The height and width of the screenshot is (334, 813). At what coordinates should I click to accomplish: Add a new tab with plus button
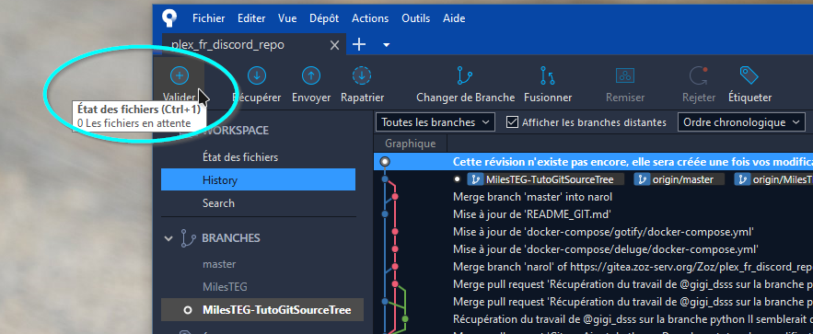tap(359, 44)
